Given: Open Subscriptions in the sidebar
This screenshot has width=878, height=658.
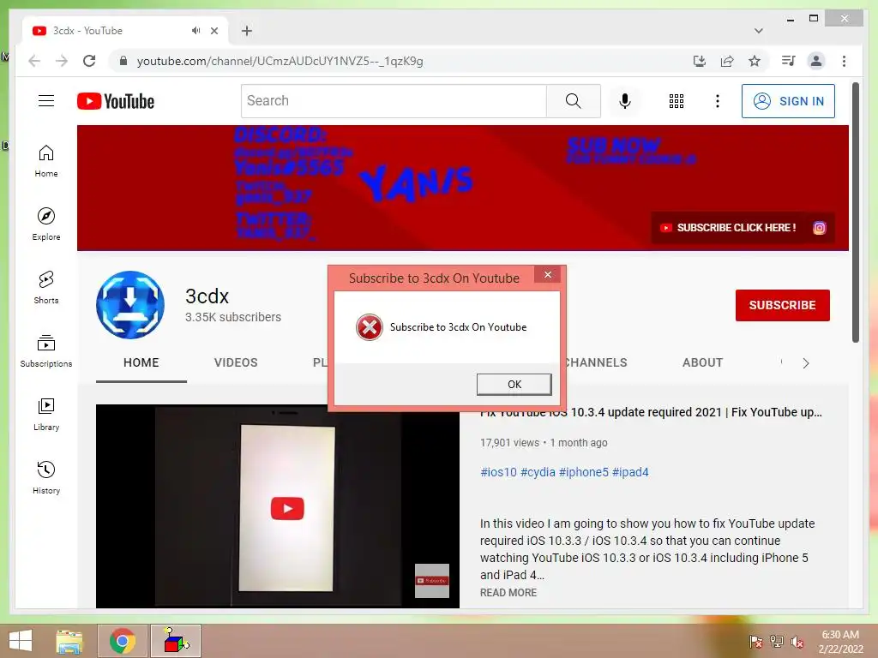Looking at the screenshot, I should (x=46, y=350).
